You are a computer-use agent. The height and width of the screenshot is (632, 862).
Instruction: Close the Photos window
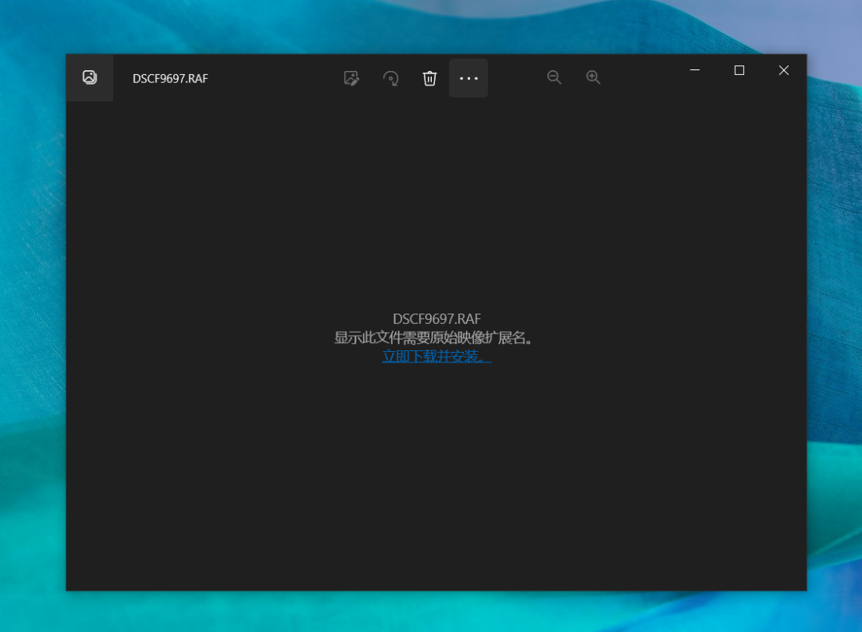click(784, 70)
